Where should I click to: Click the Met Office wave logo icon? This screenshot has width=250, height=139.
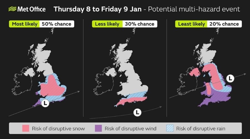pos(12,9)
